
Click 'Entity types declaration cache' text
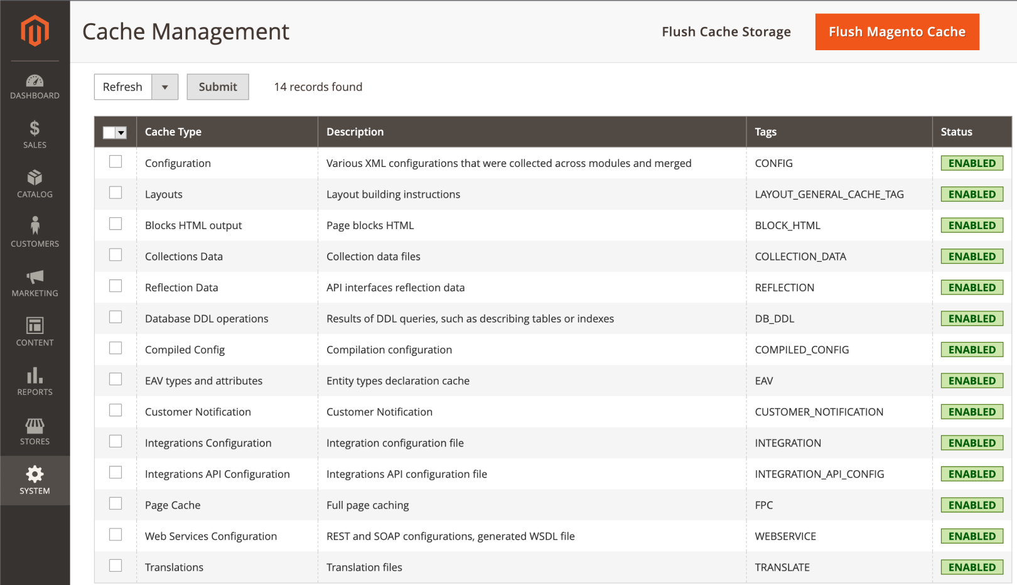pos(398,381)
